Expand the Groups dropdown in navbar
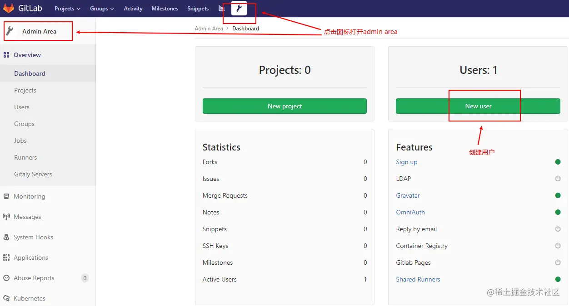 pyautogui.click(x=102, y=9)
